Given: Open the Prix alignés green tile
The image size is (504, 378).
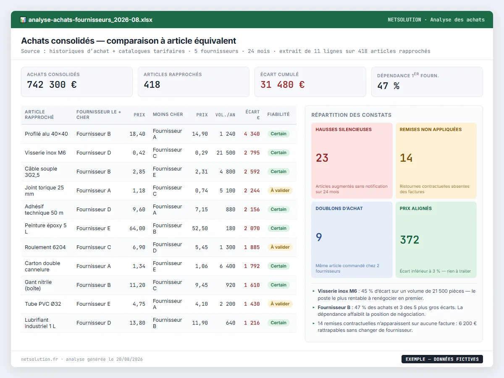Looking at the screenshot, I should point(436,240).
